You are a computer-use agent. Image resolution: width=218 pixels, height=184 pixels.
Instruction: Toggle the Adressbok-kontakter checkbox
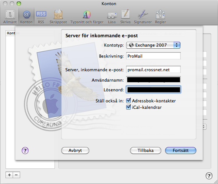tap(129, 100)
